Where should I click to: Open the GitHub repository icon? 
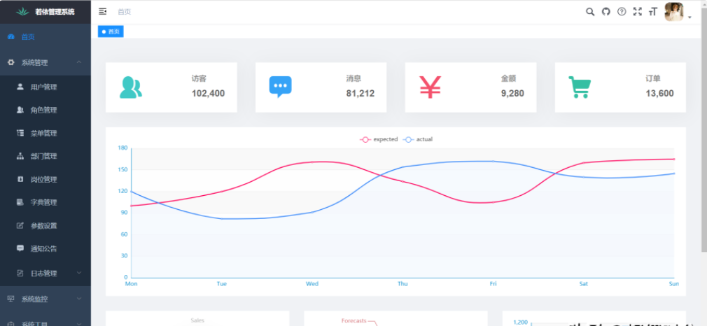606,12
